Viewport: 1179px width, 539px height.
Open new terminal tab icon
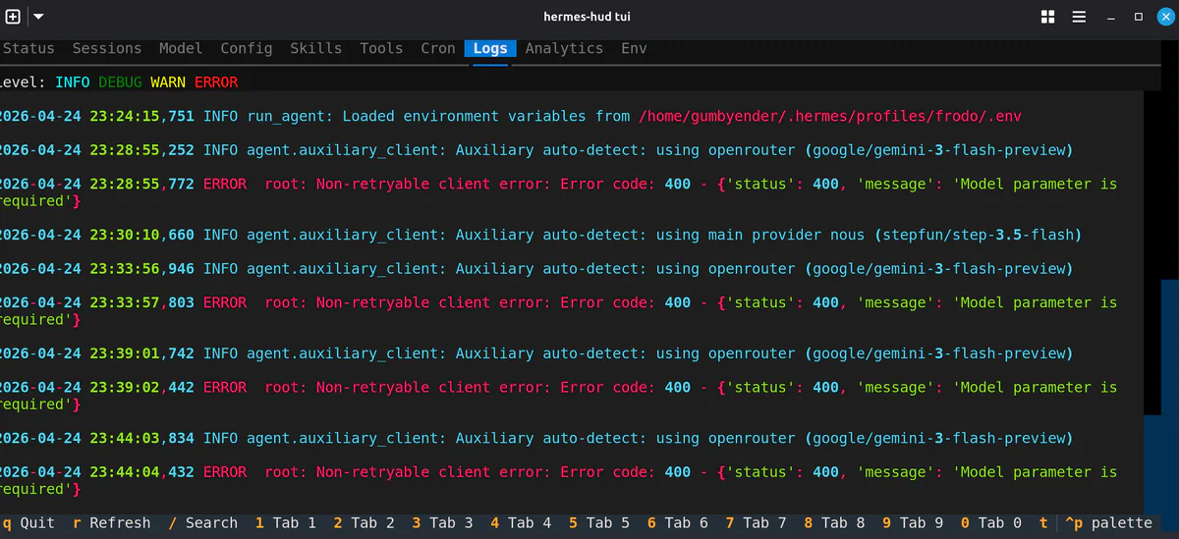[x=13, y=17]
